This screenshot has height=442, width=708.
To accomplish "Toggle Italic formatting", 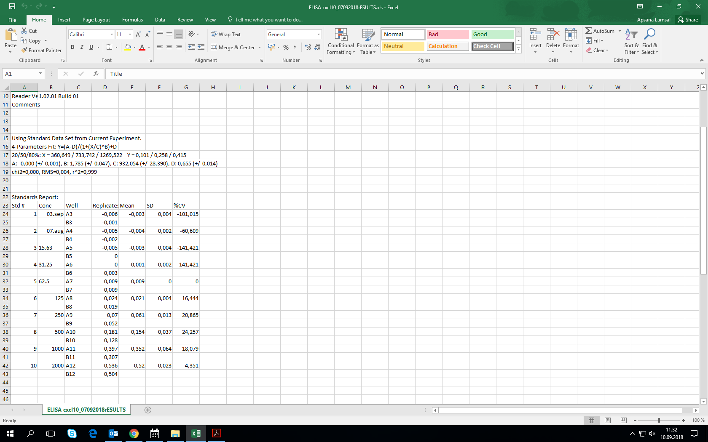I will click(82, 47).
